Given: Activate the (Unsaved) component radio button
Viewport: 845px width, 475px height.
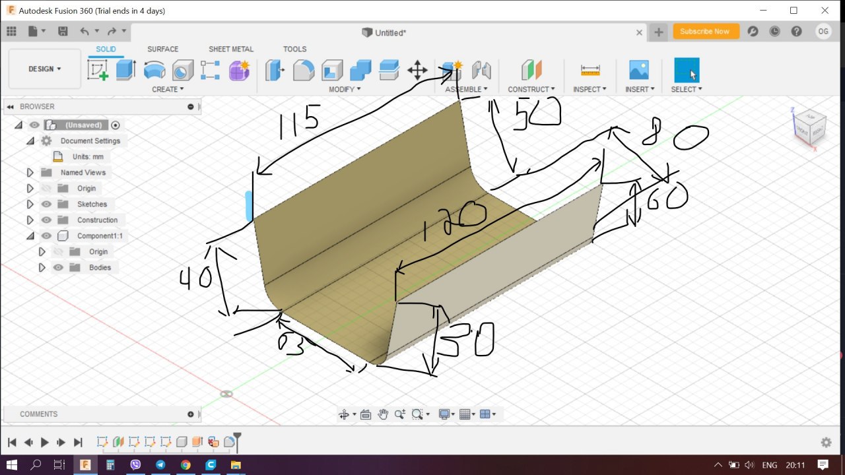Looking at the screenshot, I should [x=116, y=125].
